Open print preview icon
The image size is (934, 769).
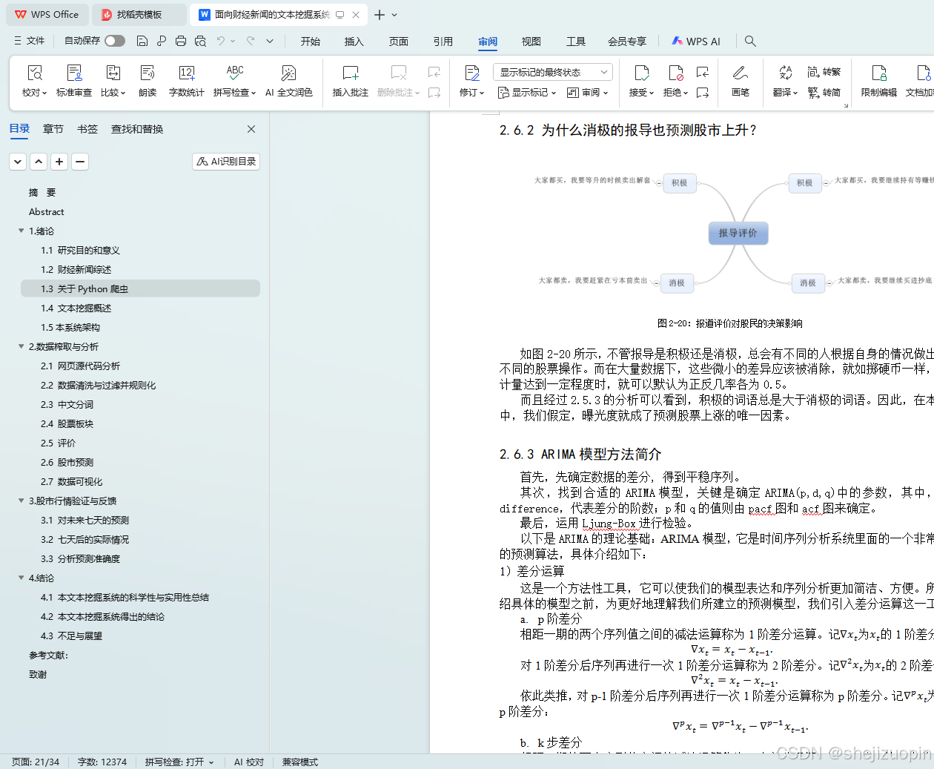[200, 41]
